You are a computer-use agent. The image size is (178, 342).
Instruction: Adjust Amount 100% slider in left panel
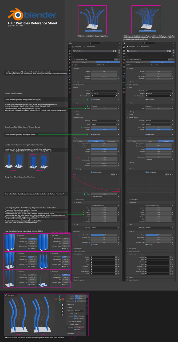coord(104,129)
